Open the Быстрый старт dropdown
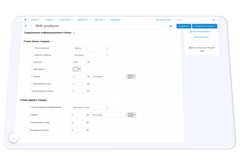The height and width of the screenshot is (160, 240). 164,20
